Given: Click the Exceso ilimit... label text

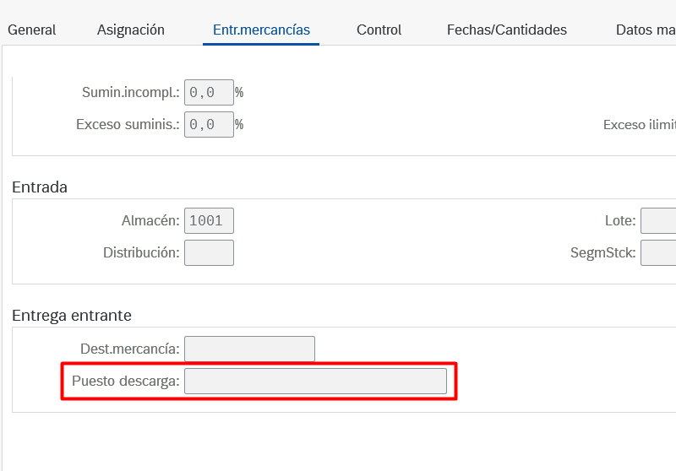Looking at the screenshot, I should [639, 125].
